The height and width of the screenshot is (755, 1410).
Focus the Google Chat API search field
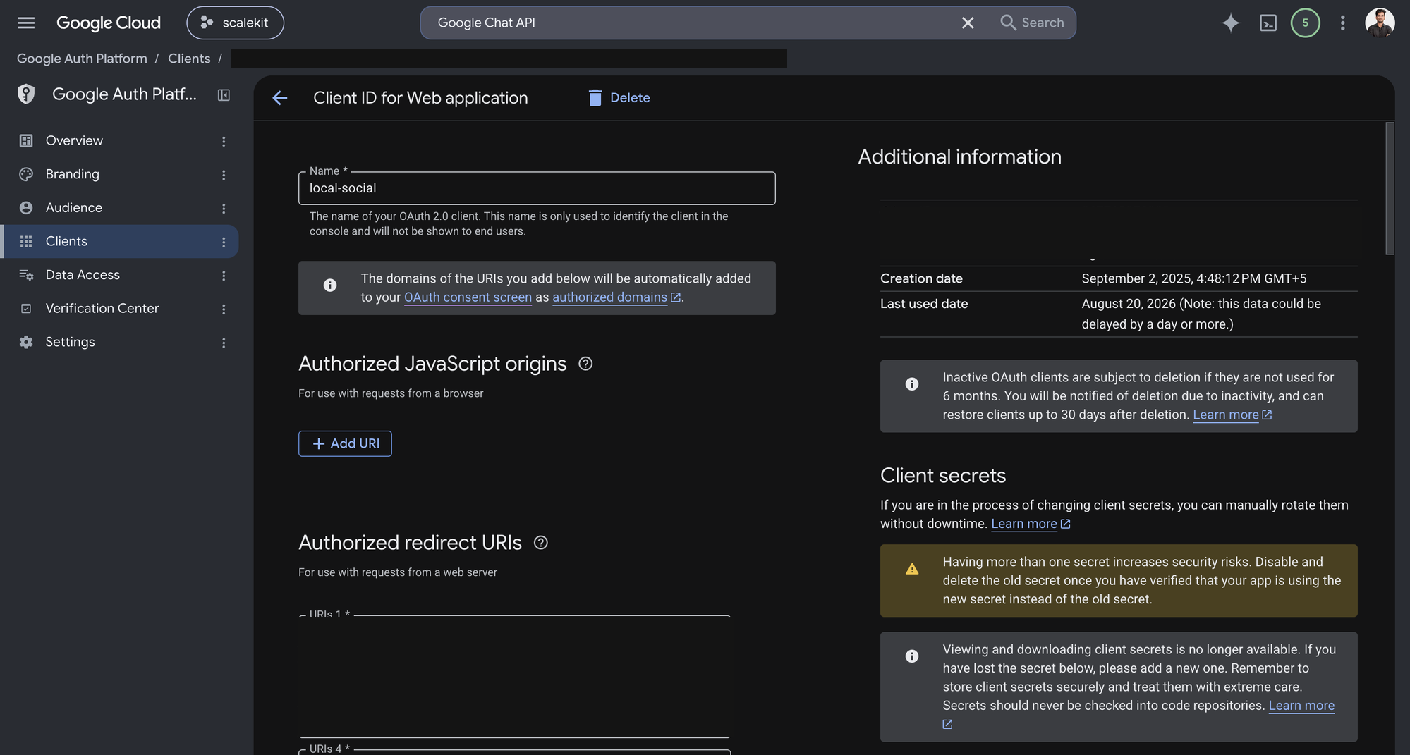point(691,23)
